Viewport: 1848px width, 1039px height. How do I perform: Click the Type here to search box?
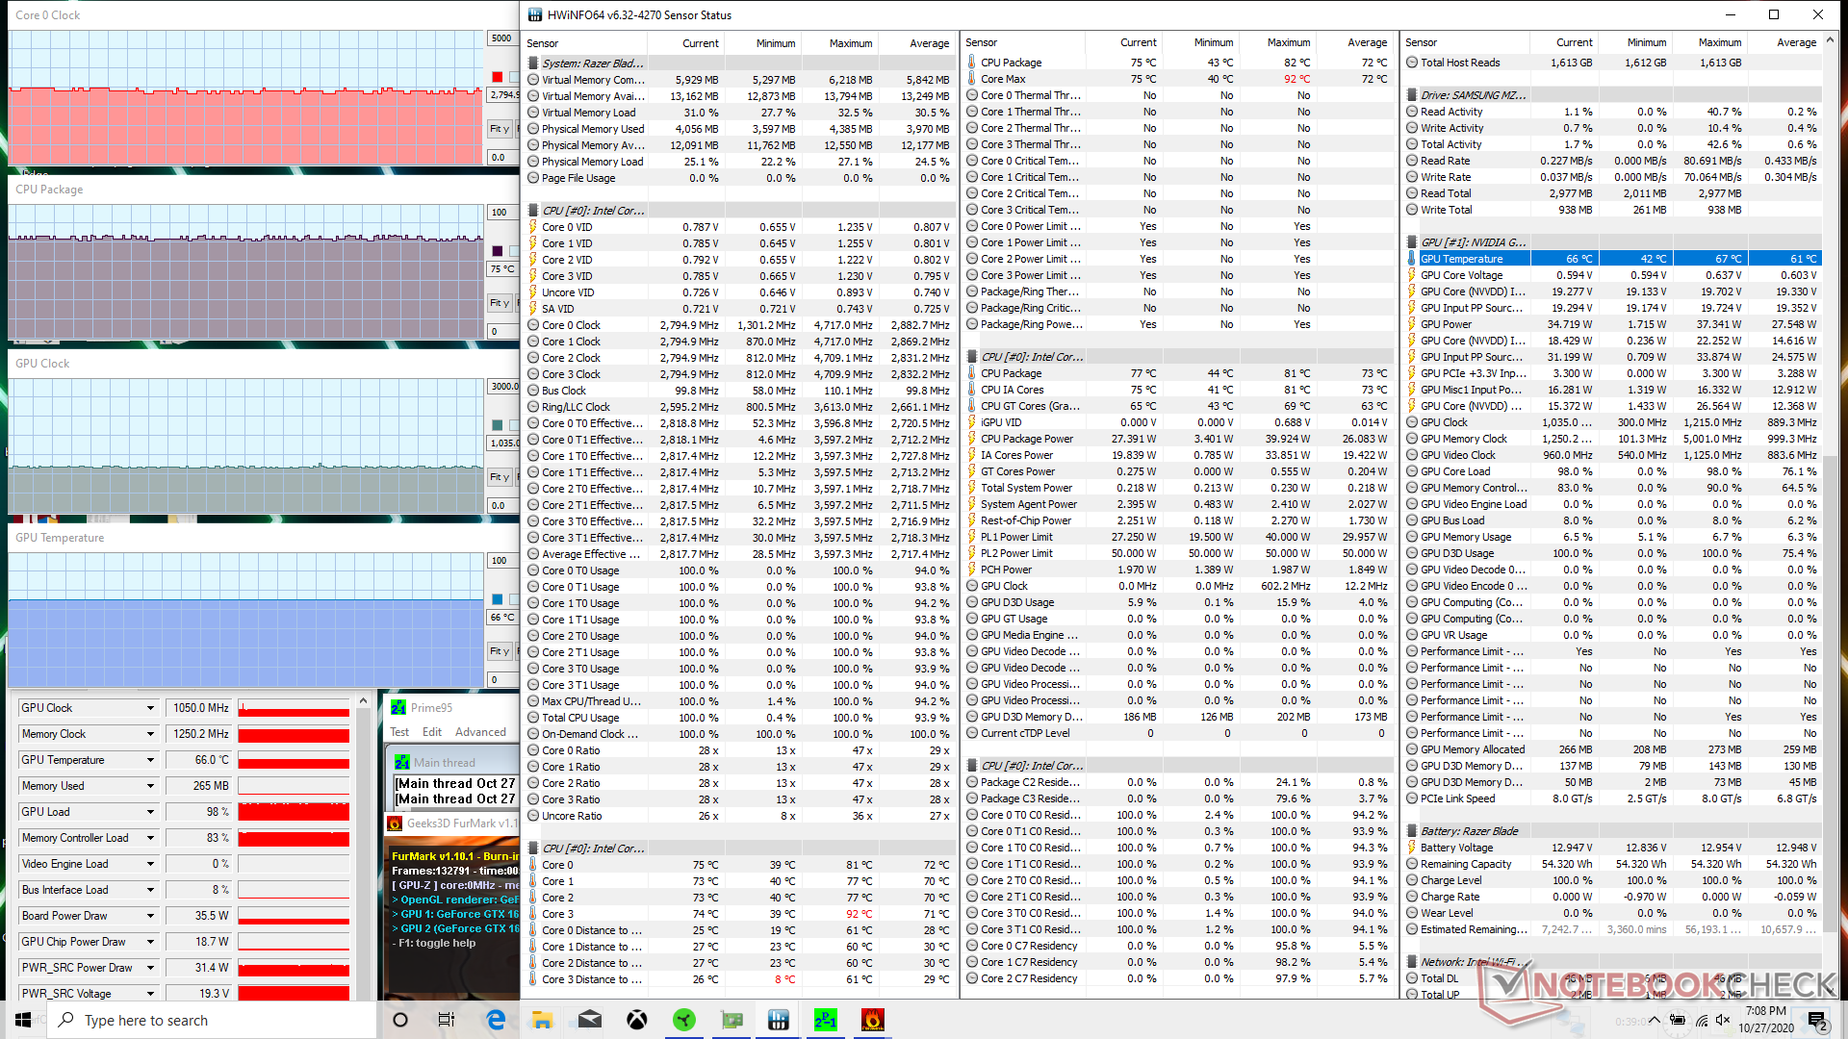coord(212,1020)
